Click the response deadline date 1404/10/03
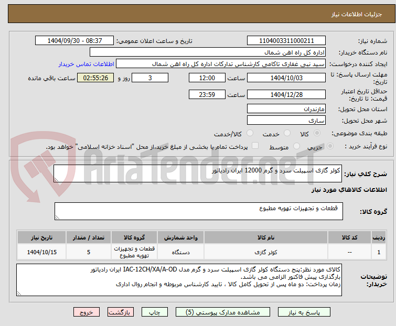The width and height of the screenshot is (396, 326). click(x=286, y=78)
